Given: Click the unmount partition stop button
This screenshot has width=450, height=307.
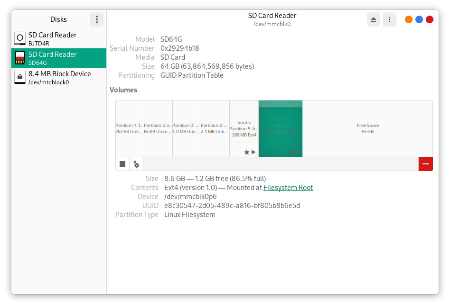Looking at the screenshot, I should [x=122, y=164].
